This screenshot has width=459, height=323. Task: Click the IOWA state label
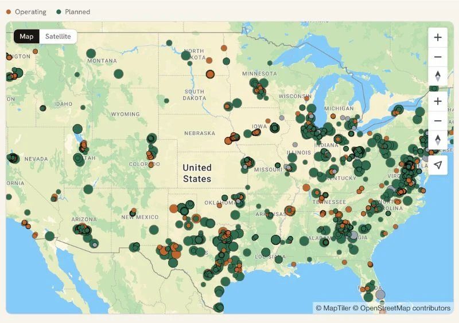[259, 126]
